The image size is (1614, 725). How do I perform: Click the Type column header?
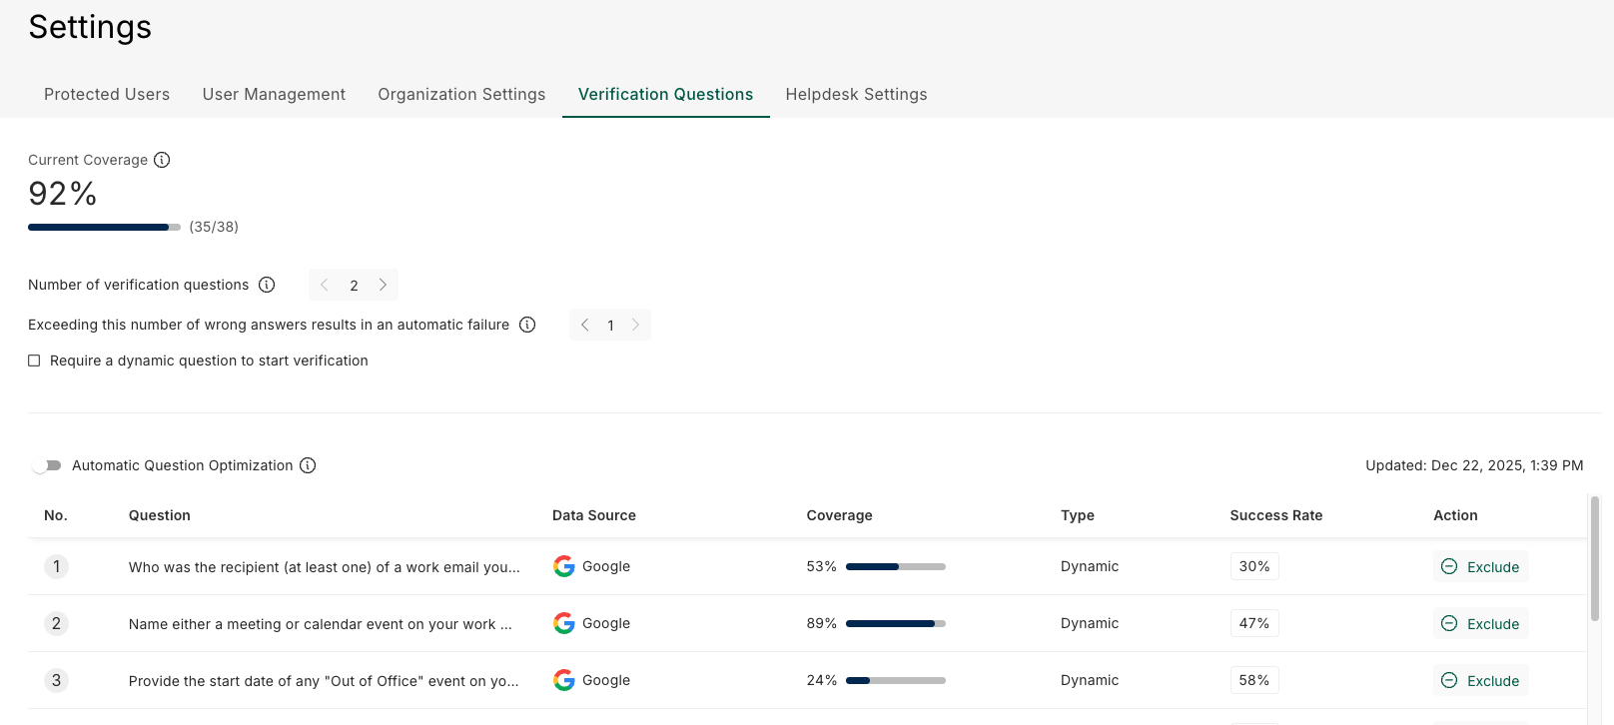pos(1078,515)
